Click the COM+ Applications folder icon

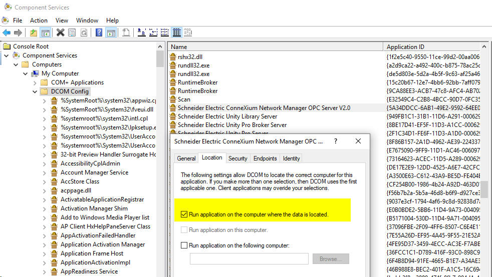(x=44, y=82)
